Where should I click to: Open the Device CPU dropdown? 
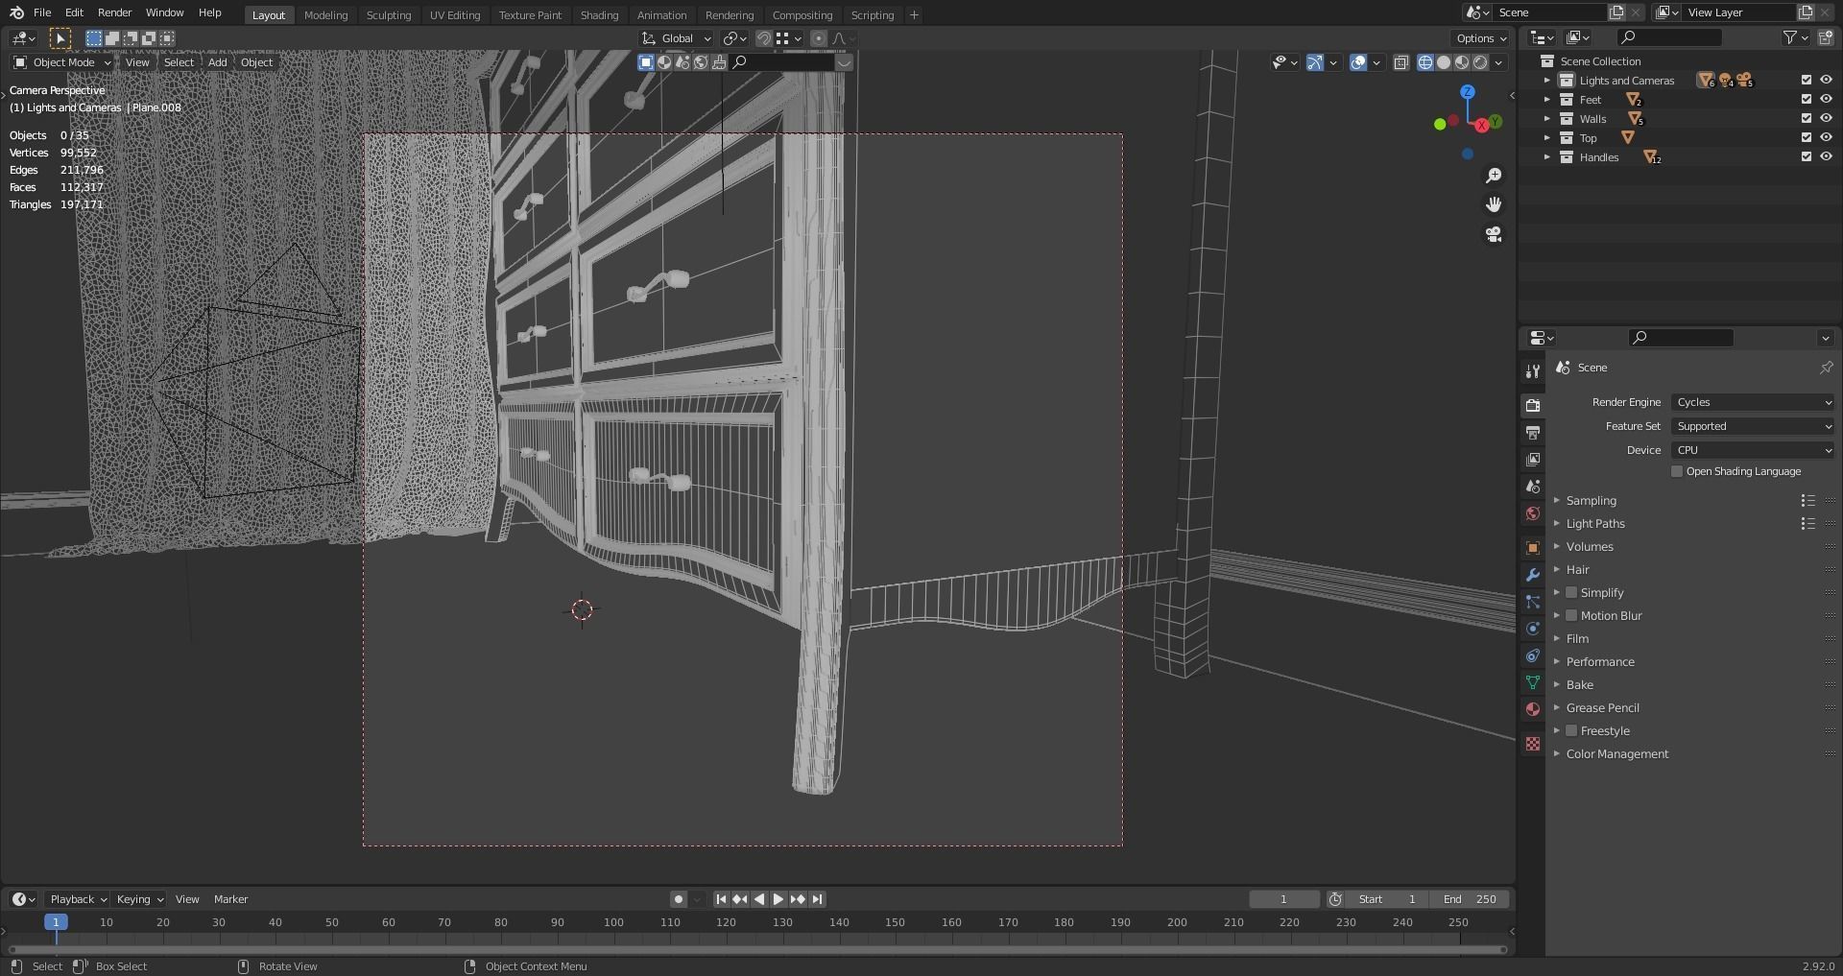1753,450
